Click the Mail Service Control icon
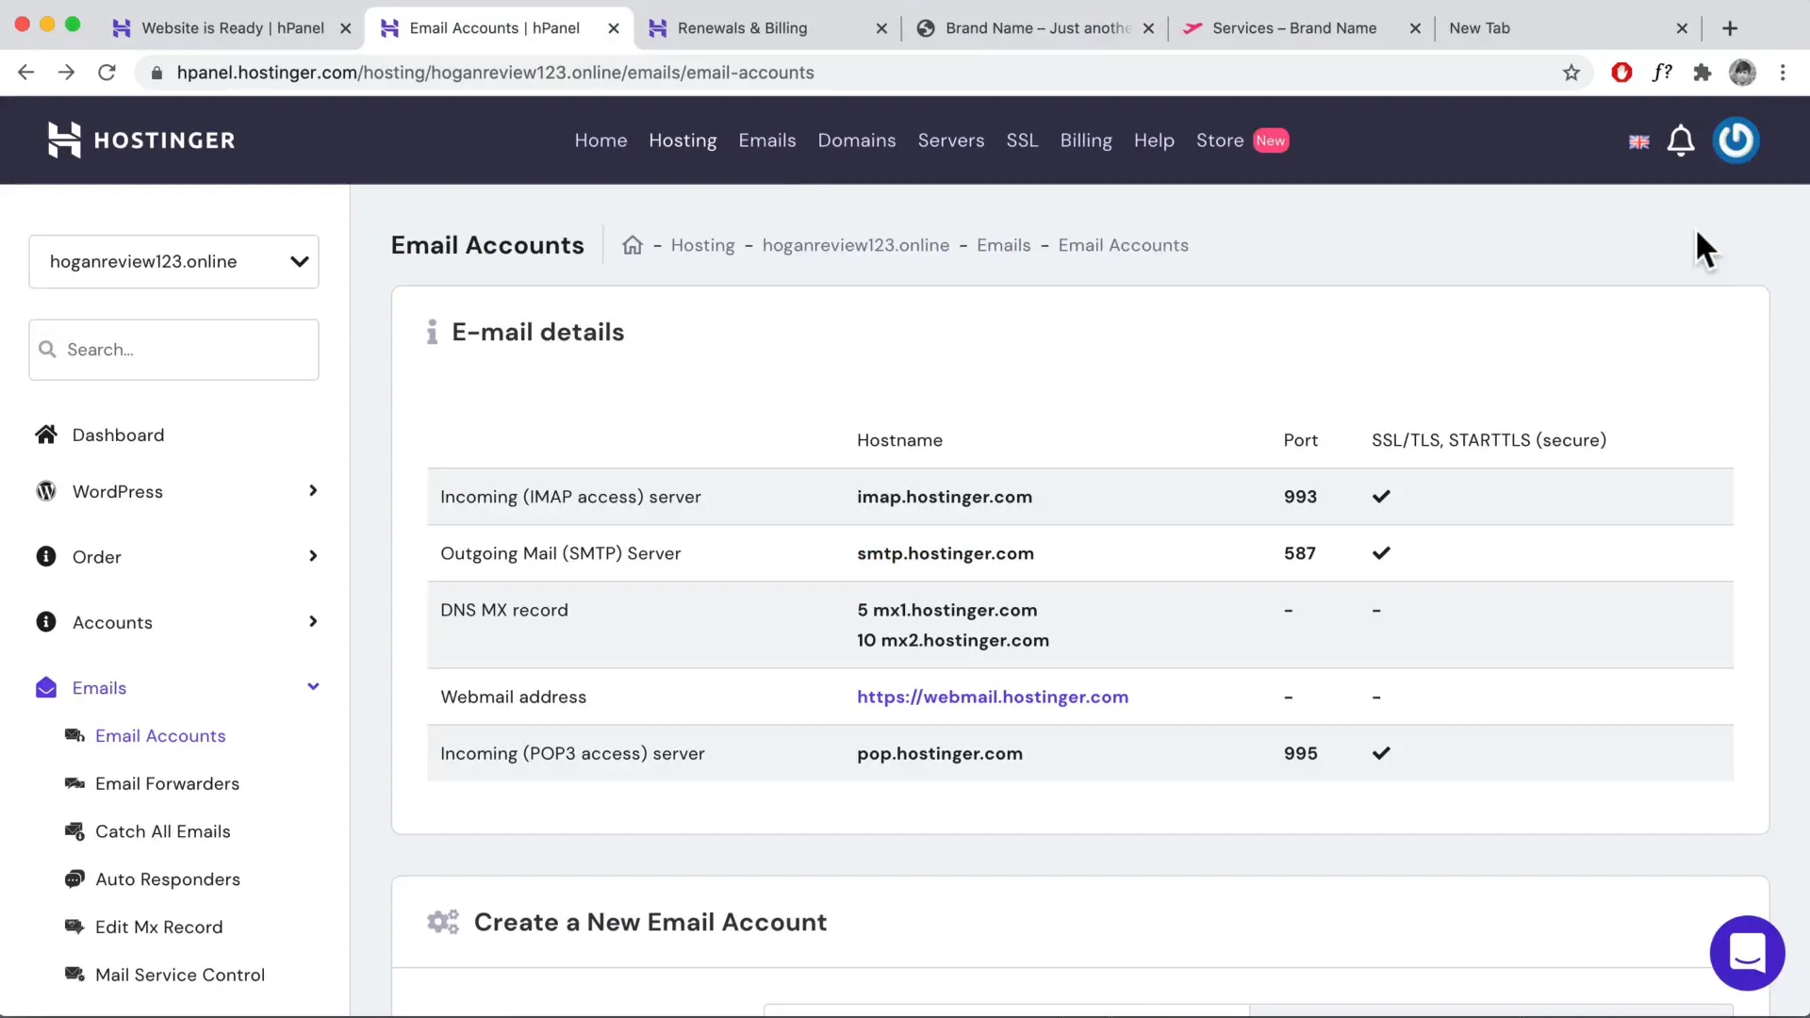 pyautogui.click(x=74, y=974)
